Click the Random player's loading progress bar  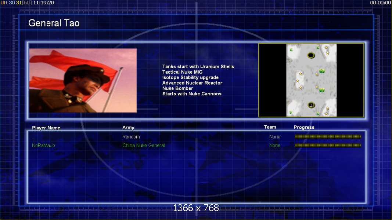328,136
